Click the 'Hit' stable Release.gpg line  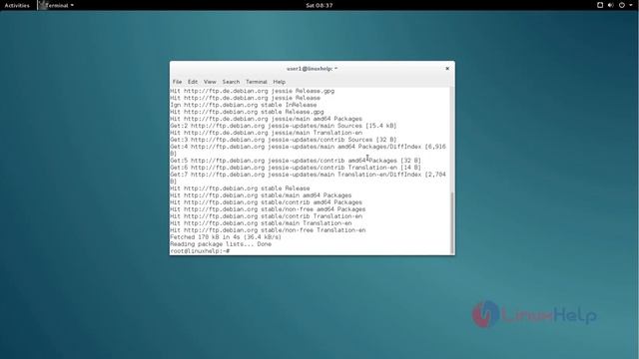[x=247, y=112]
